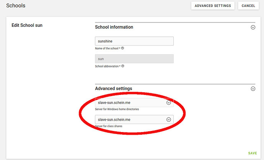Click arrow icon in Windows home directories combo
Screen dimensions: 264x160
[169, 103]
